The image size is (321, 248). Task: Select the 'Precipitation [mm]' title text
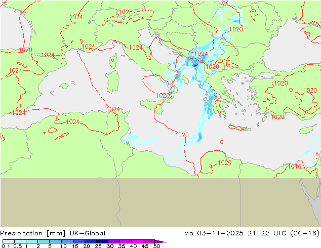(x=33, y=233)
